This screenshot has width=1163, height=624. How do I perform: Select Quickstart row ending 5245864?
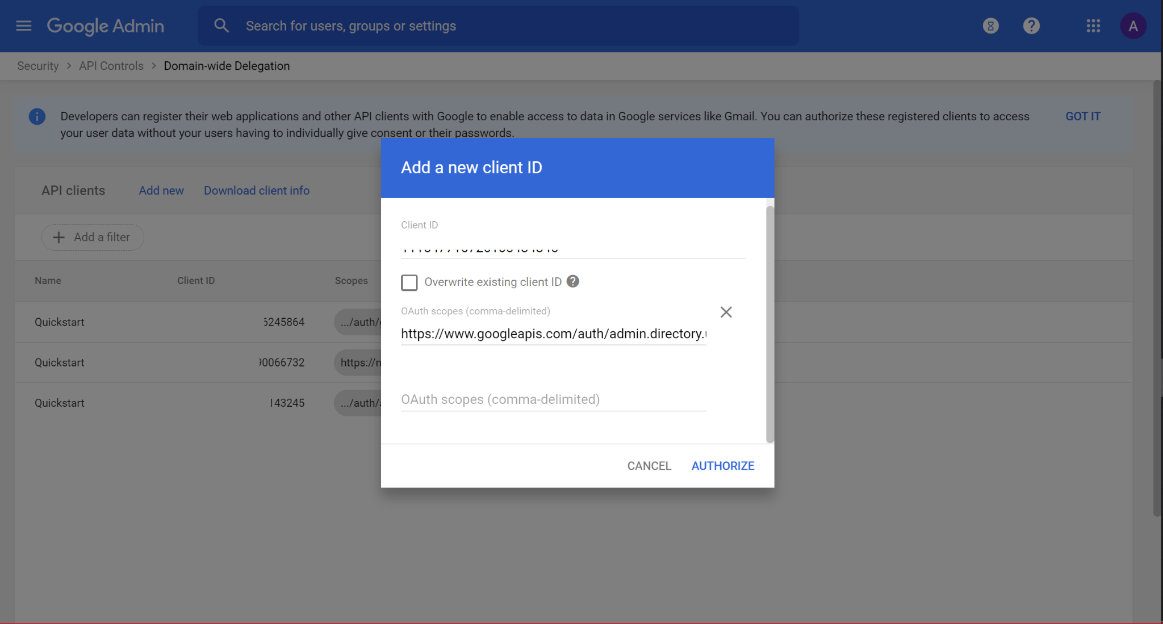198,322
